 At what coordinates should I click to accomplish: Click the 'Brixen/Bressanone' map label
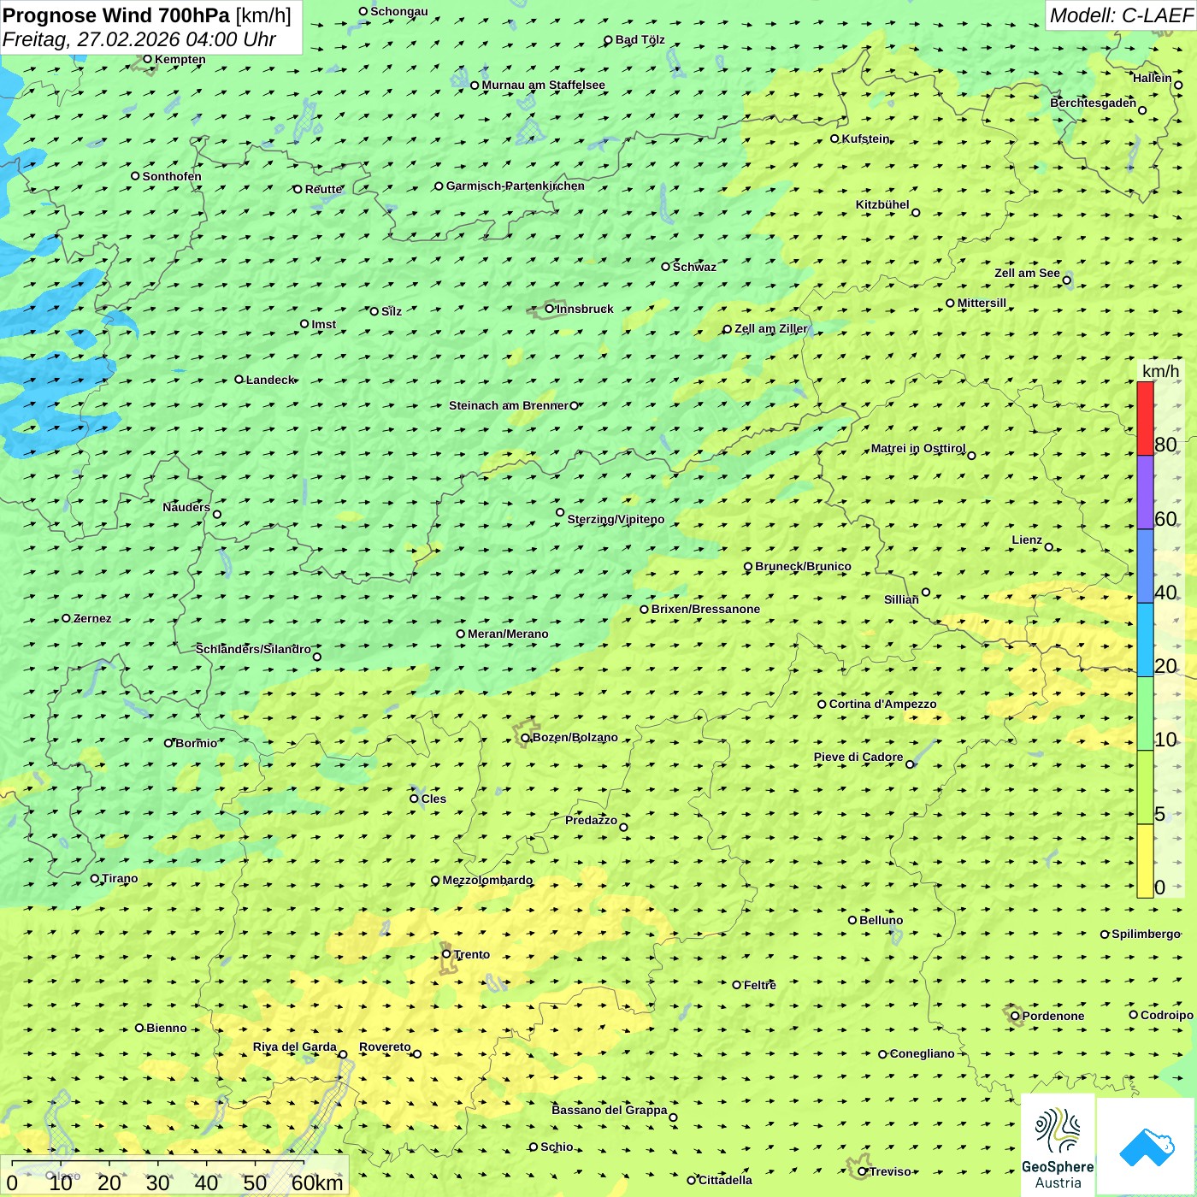(705, 609)
